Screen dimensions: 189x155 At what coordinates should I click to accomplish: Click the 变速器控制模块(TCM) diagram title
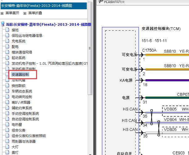click(161, 29)
